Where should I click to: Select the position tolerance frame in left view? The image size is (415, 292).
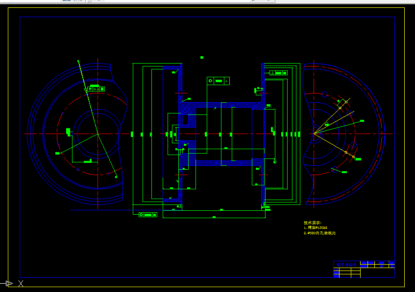pyautogui.click(x=96, y=89)
